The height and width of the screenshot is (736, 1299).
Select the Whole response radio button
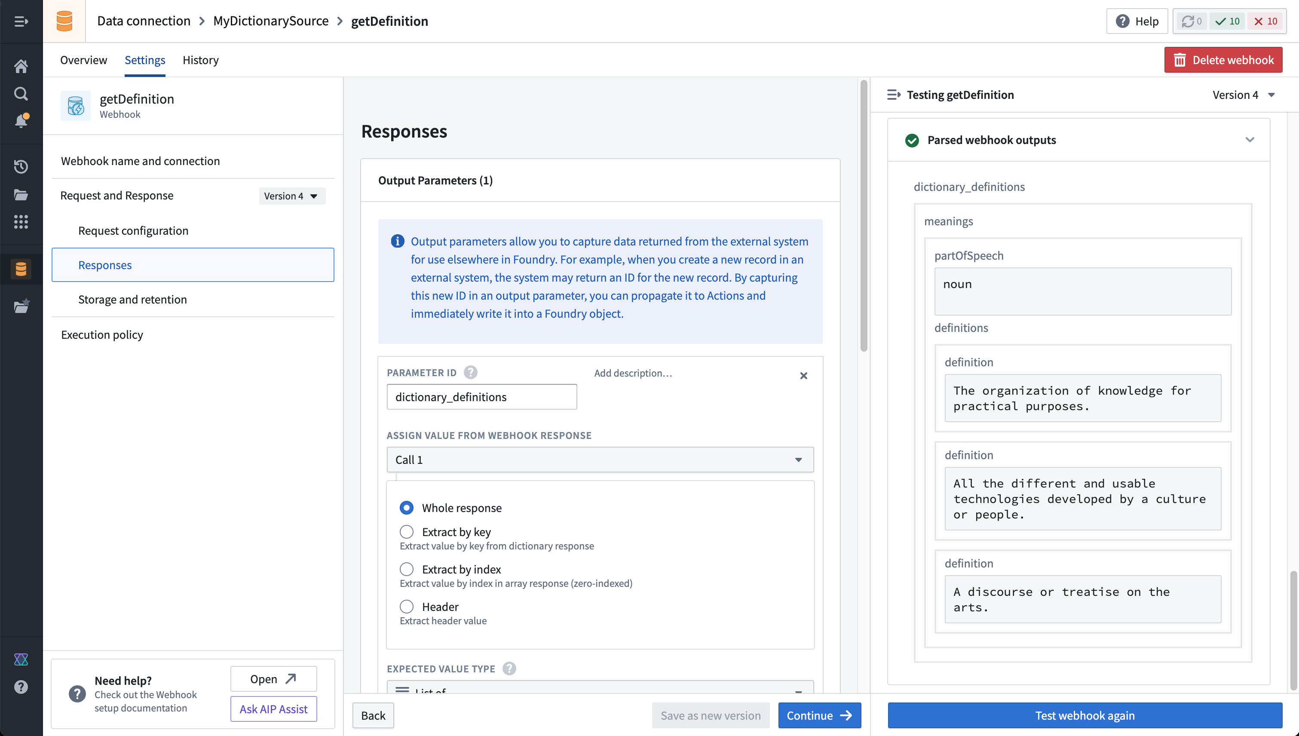pos(406,507)
